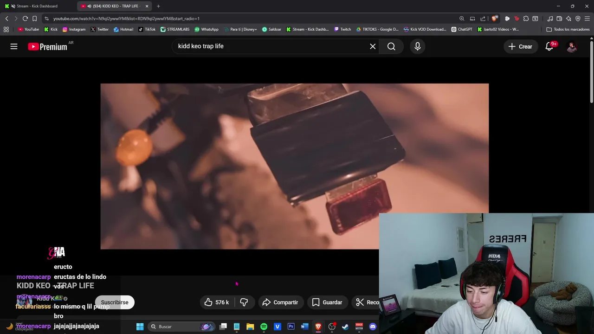The height and width of the screenshot is (334, 594).
Task: Open the Recortar clip scissors button
Action: [x=367, y=302]
